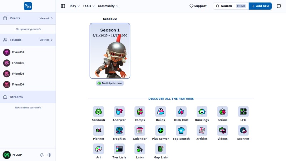Open the Planner feature icon

point(99,130)
